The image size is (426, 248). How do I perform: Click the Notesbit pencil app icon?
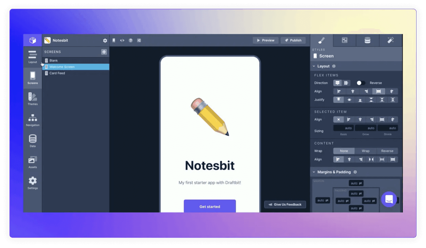click(x=47, y=40)
